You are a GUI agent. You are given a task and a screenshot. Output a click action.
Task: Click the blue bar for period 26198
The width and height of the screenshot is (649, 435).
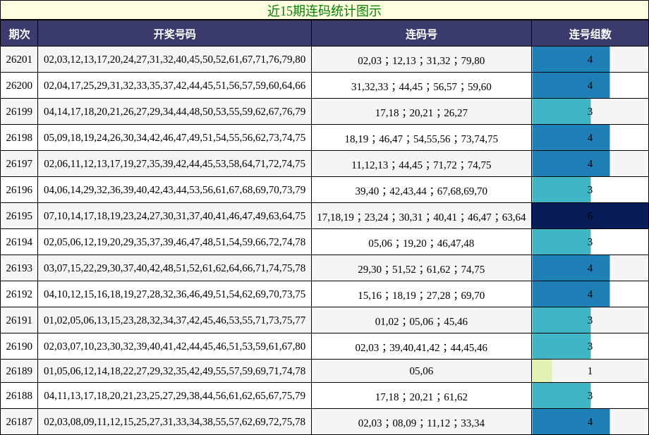(571, 137)
